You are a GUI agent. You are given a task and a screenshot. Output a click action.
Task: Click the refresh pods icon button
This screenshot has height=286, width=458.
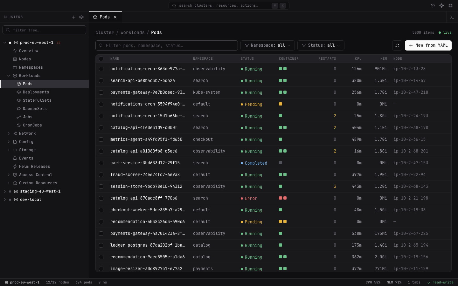[397, 45]
